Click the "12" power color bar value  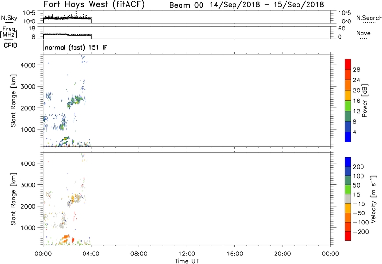pos(356,112)
